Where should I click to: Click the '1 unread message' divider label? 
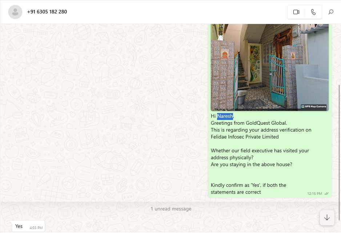[x=171, y=209]
